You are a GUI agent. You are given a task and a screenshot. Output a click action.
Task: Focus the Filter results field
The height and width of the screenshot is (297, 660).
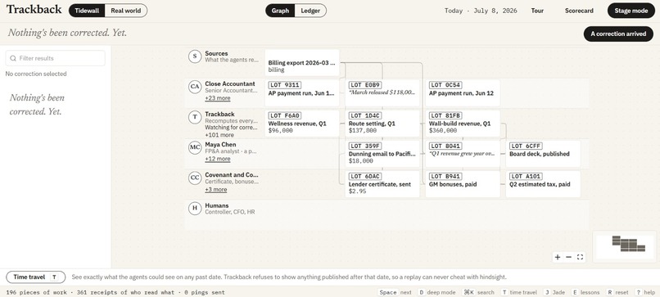[55, 58]
